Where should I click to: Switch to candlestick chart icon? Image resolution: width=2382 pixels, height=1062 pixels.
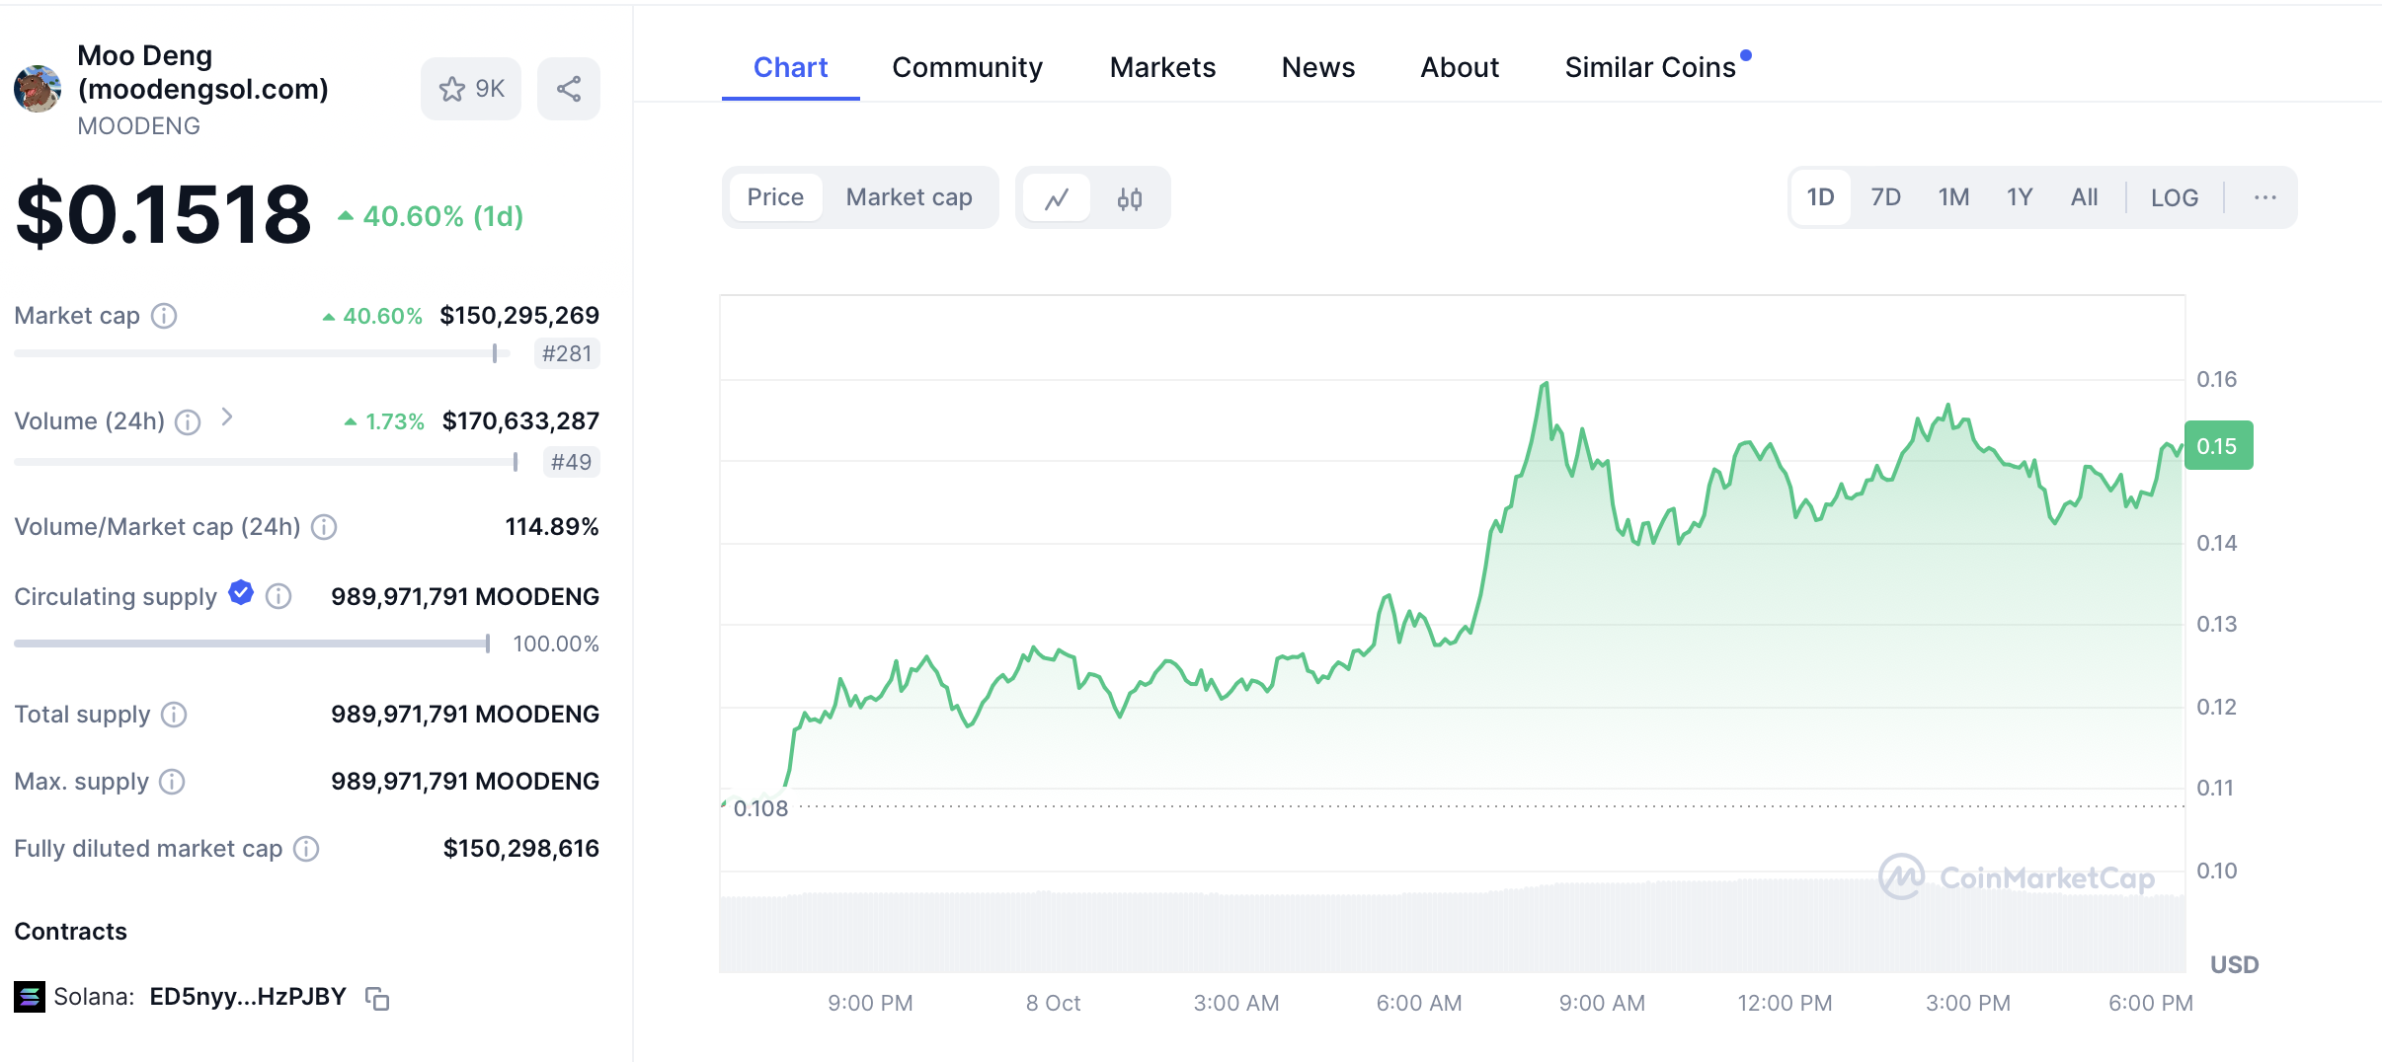[x=1130, y=198]
